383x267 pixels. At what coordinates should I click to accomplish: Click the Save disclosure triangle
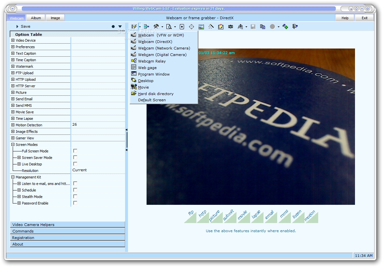pyautogui.click(x=17, y=26)
